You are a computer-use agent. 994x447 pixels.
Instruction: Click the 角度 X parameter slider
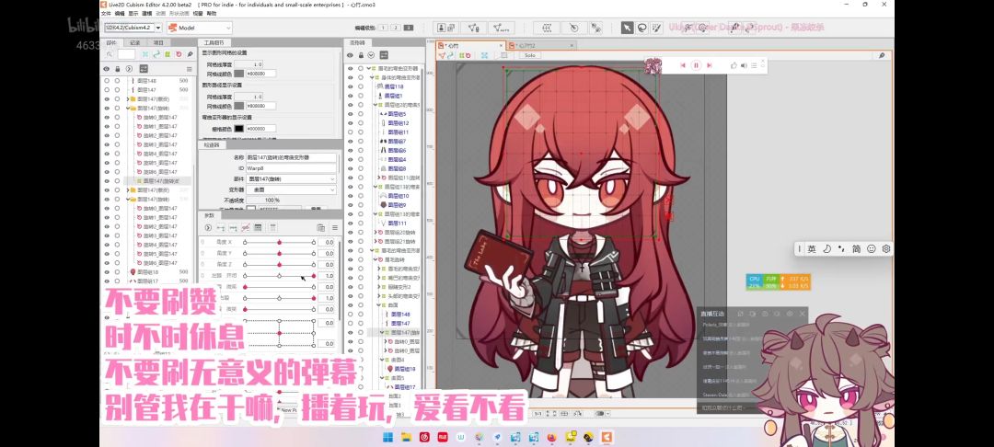(x=279, y=242)
